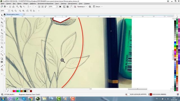Activate the Zoom tool in toolbox
This screenshot has width=180, height=101.
point(2,26)
